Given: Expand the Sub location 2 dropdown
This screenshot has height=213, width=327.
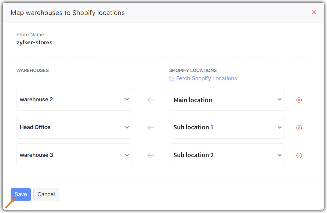Looking at the screenshot, I should pos(226,155).
